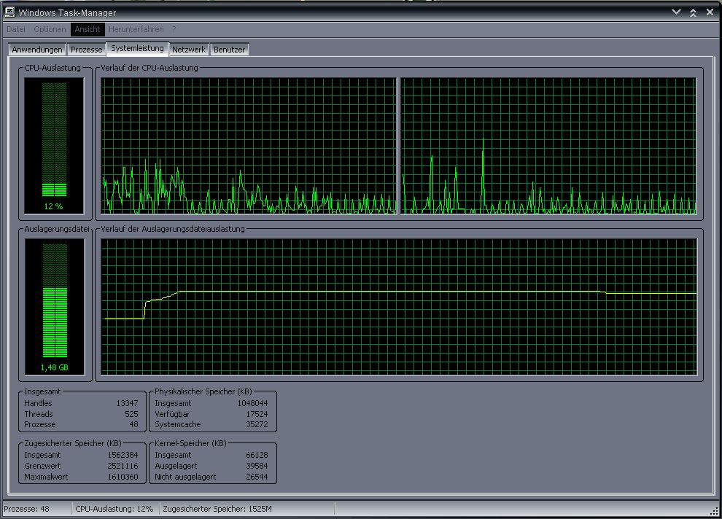Select the Systemleistung tab
This screenshot has width=722, height=519.
click(x=137, y=48)
